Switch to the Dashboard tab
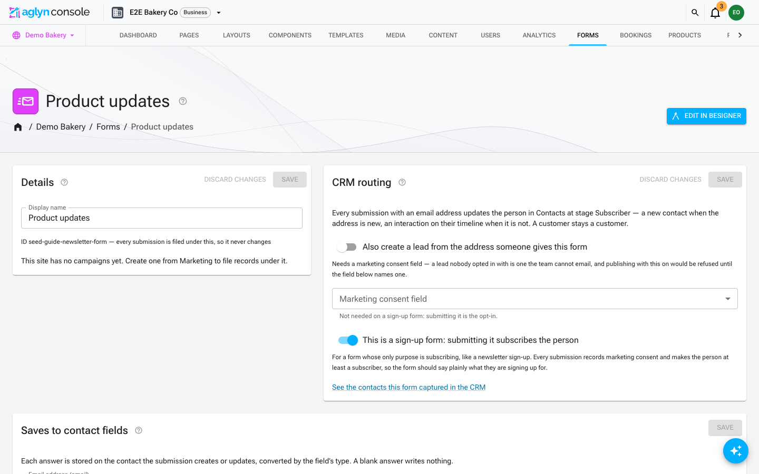 pos(138,35)
